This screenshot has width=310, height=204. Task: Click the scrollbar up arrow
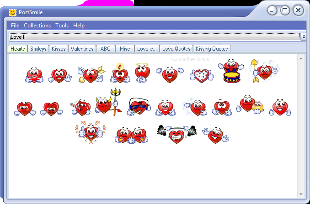coord(301,58)
